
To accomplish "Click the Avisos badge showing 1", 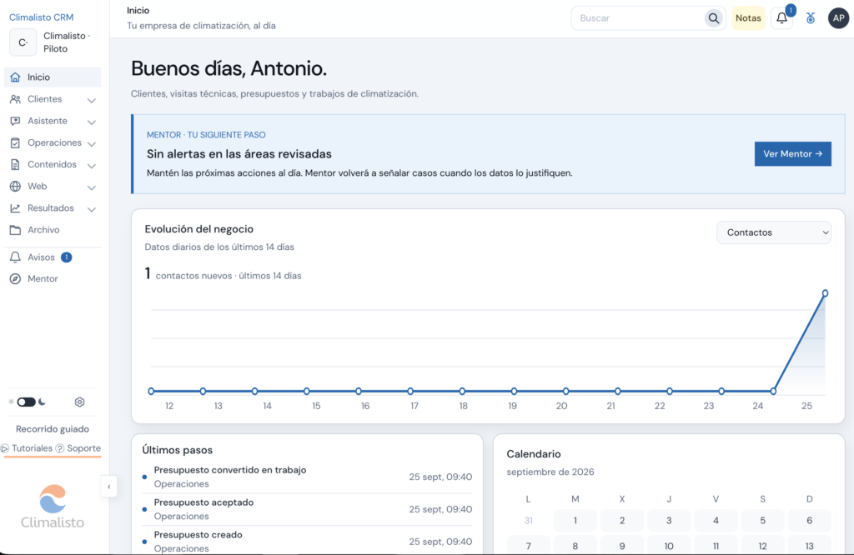I will (x=67, y=257).
